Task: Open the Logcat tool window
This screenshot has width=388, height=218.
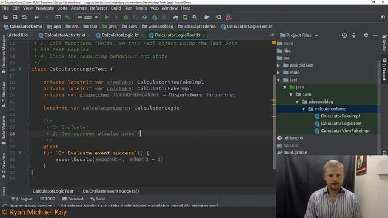Action: 22,199
